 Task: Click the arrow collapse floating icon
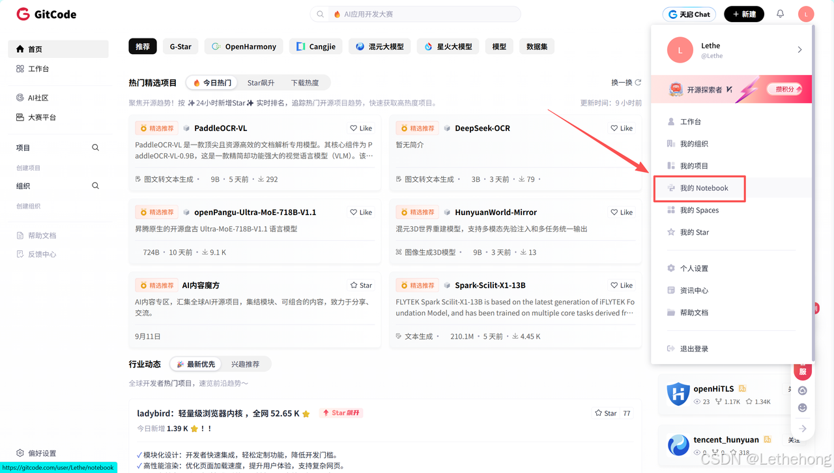coord(803,428)
